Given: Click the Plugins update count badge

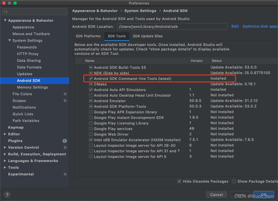Looking at the screenshot, I should pyautogui.click(x=64, y=141).
